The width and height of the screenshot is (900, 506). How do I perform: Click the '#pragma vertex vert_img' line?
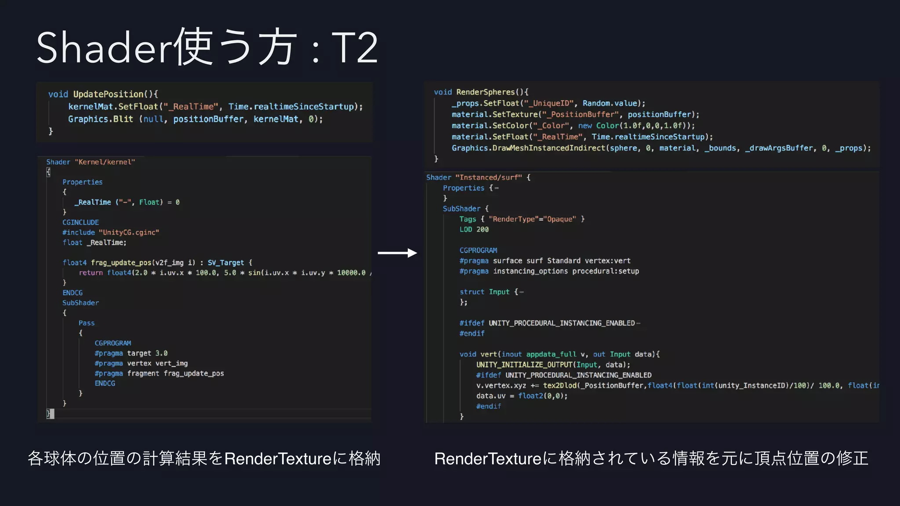coord(141,363)
